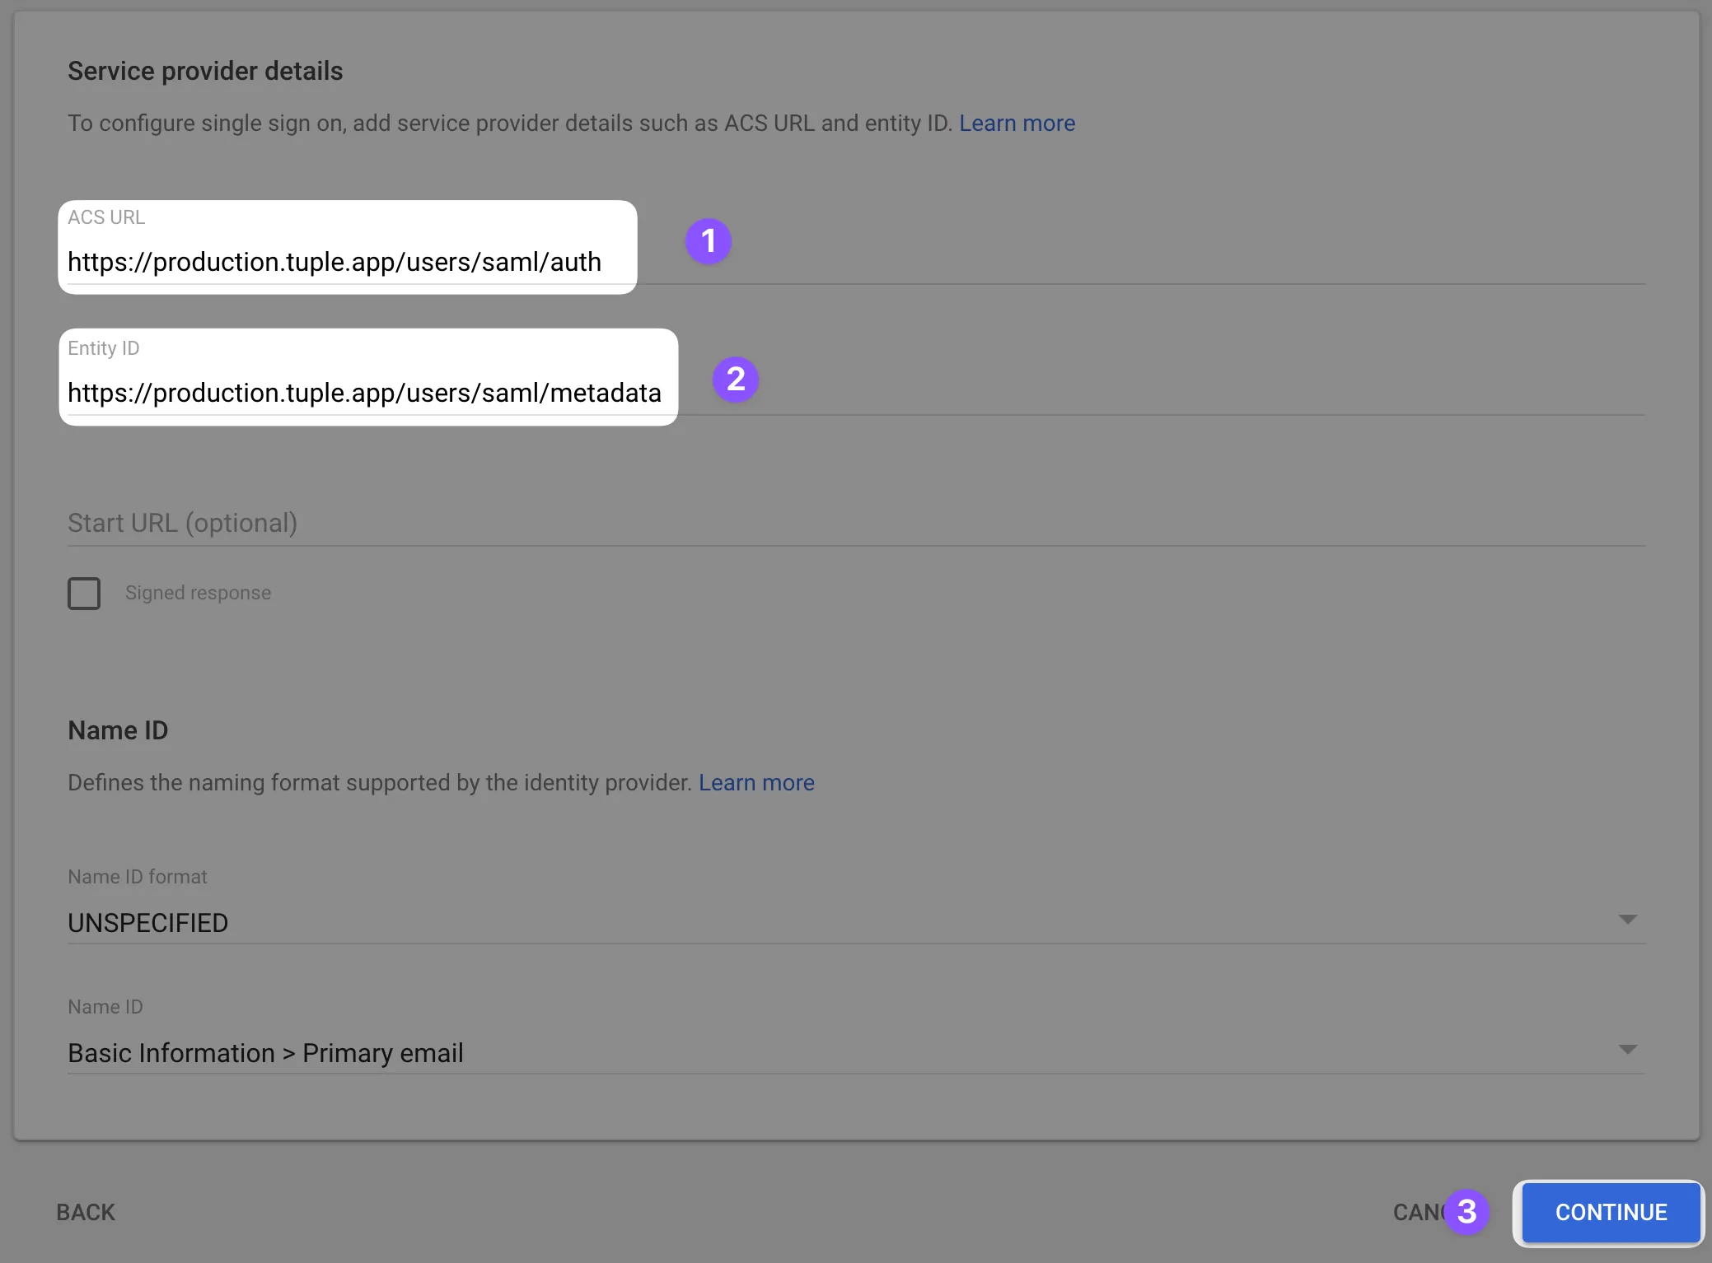The image size is (1712, 1263).
Task: Click the purple step 1 badge
Action: point(709,241)
